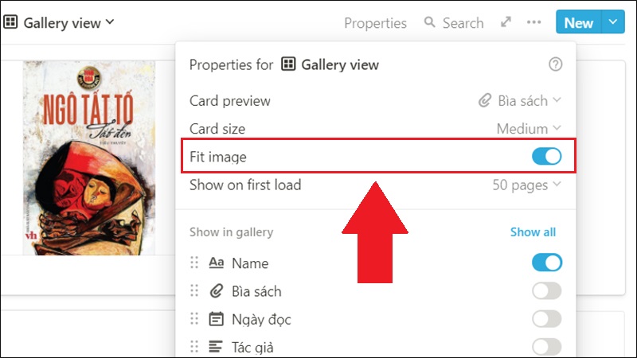Turn off the Name property toggle
This screenshot has width=637, height=358.
pyautogui.click(x=547, y=263)
